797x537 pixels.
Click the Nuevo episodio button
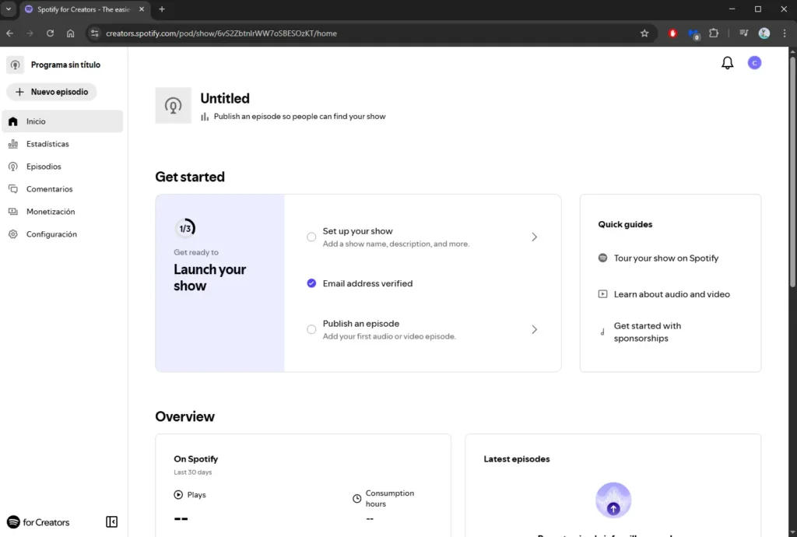[x=51, y=91]
